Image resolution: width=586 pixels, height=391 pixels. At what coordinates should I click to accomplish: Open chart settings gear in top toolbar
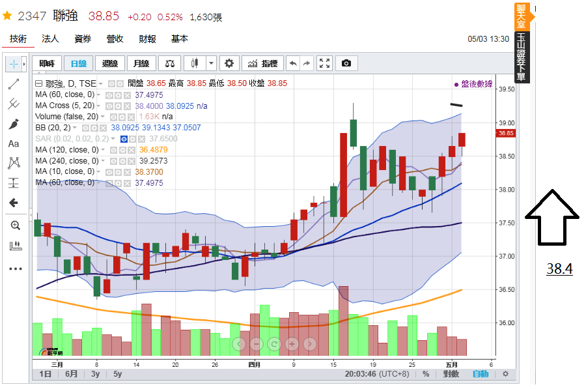[x=229, y=63]
